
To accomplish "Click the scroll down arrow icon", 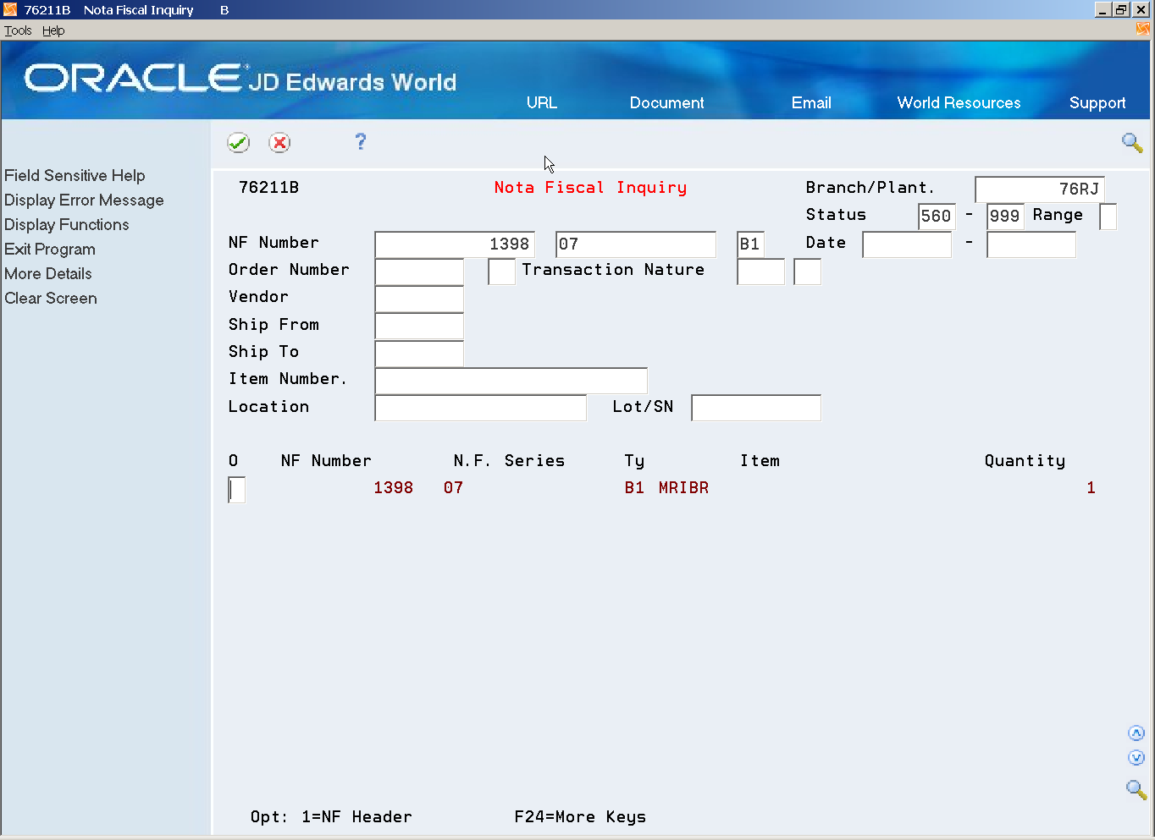I will pyautogui.click(x=1136, y=758).
